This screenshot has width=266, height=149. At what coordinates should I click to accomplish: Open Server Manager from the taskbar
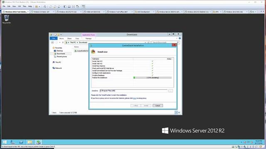(13, 142)
